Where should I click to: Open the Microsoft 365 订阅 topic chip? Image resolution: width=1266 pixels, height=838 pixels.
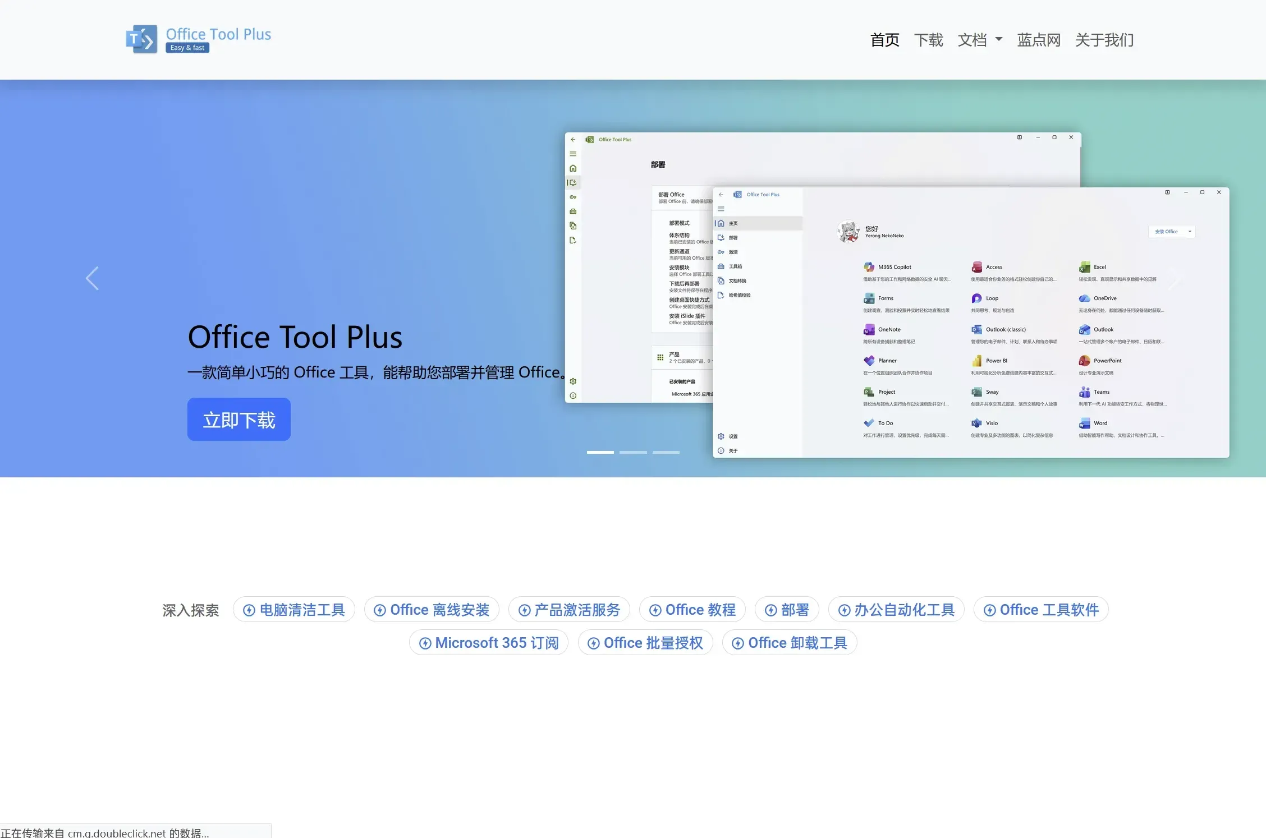coord(489,643)
